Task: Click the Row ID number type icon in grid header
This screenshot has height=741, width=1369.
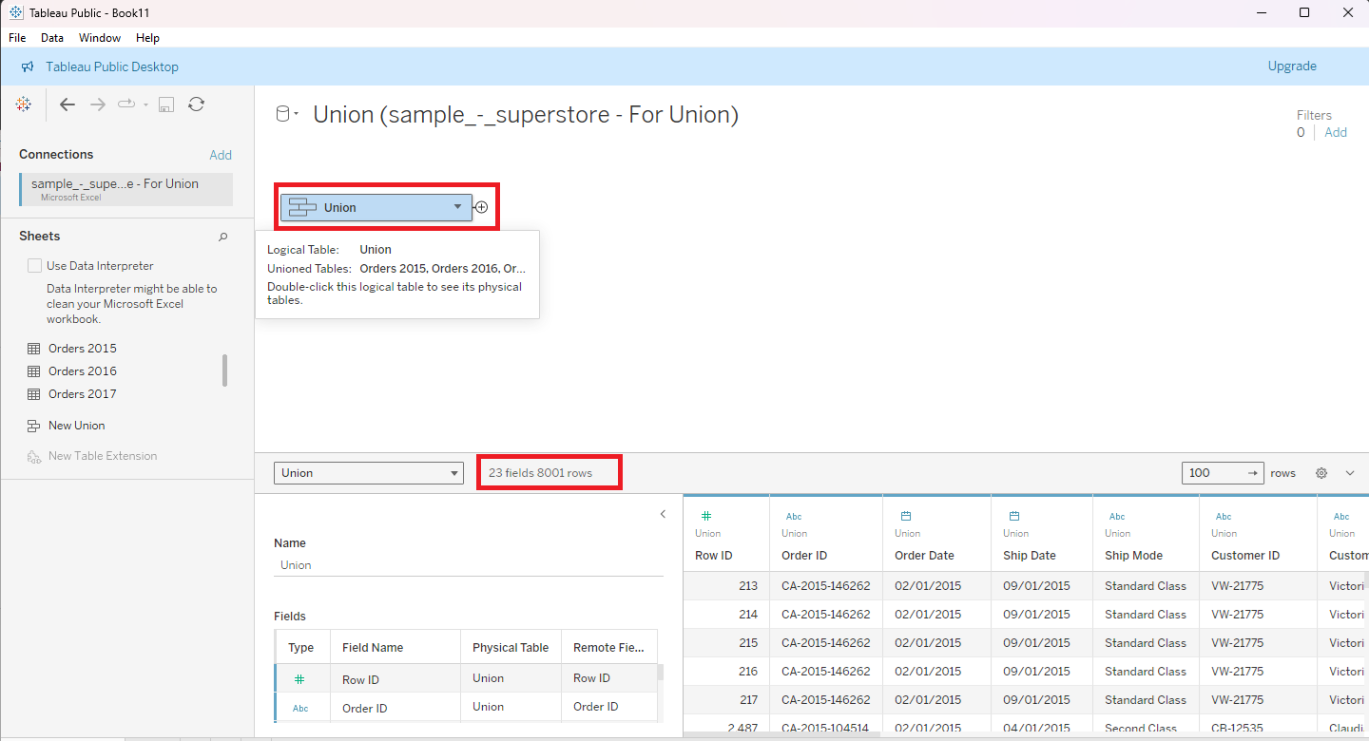Action: tap(706, 516)
